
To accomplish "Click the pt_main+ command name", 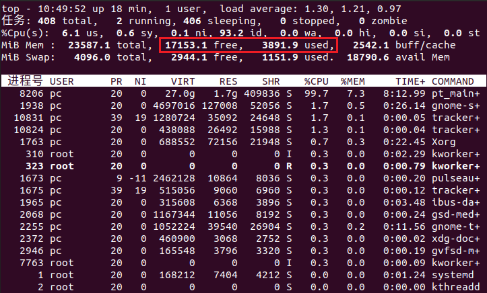I will [x=455, y=93].
